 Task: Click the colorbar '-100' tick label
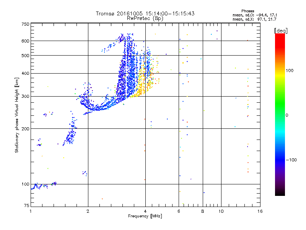291,160
